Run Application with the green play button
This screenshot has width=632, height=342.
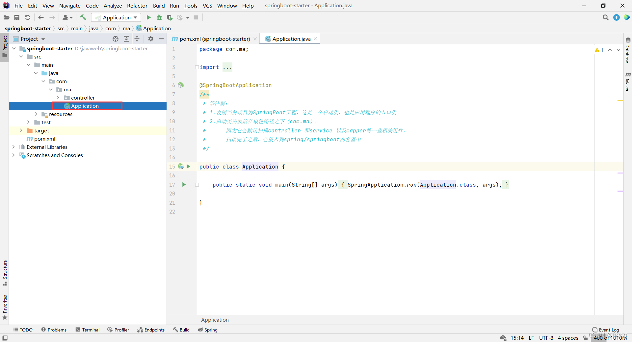point(148,17)
